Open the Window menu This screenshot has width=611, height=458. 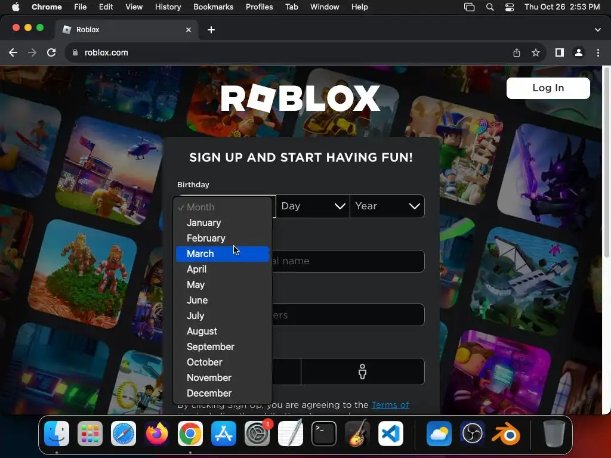325,7
